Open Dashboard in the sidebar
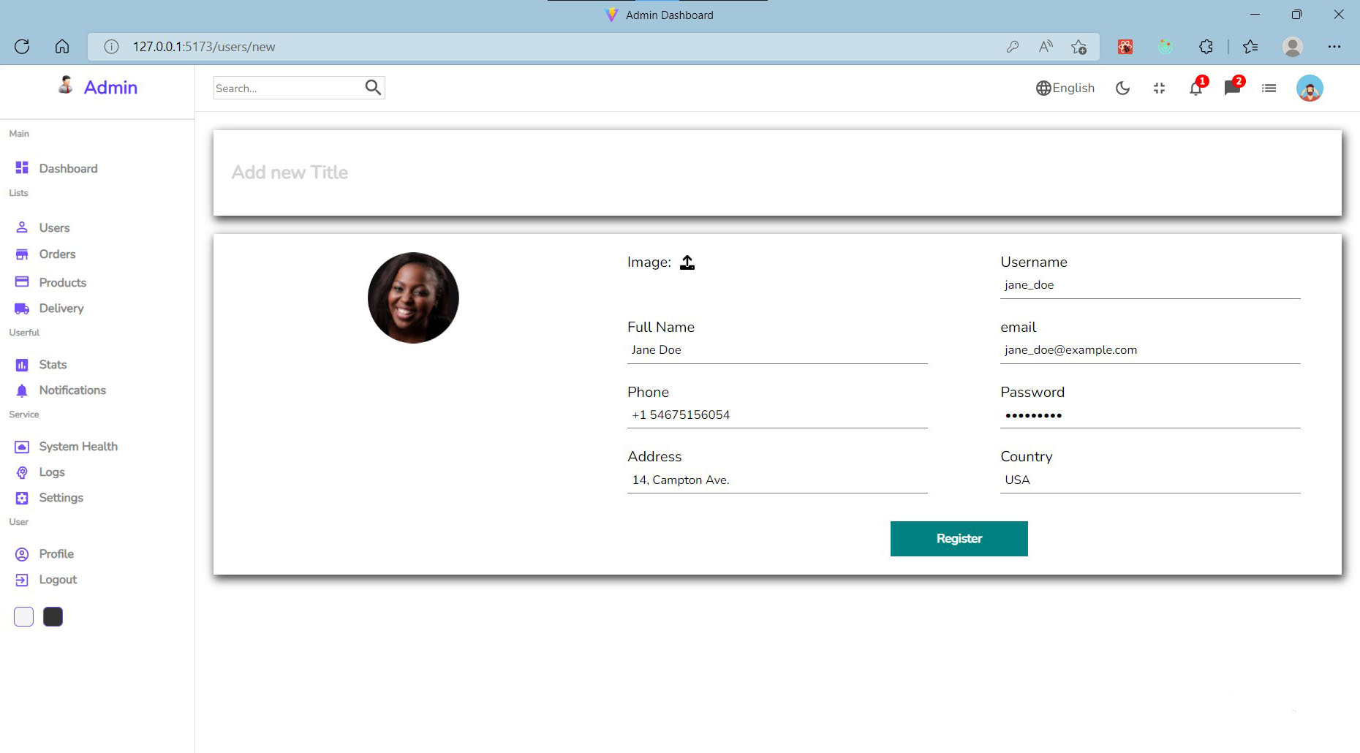The height and width of the screenshot is (753, 1360). 56,168
